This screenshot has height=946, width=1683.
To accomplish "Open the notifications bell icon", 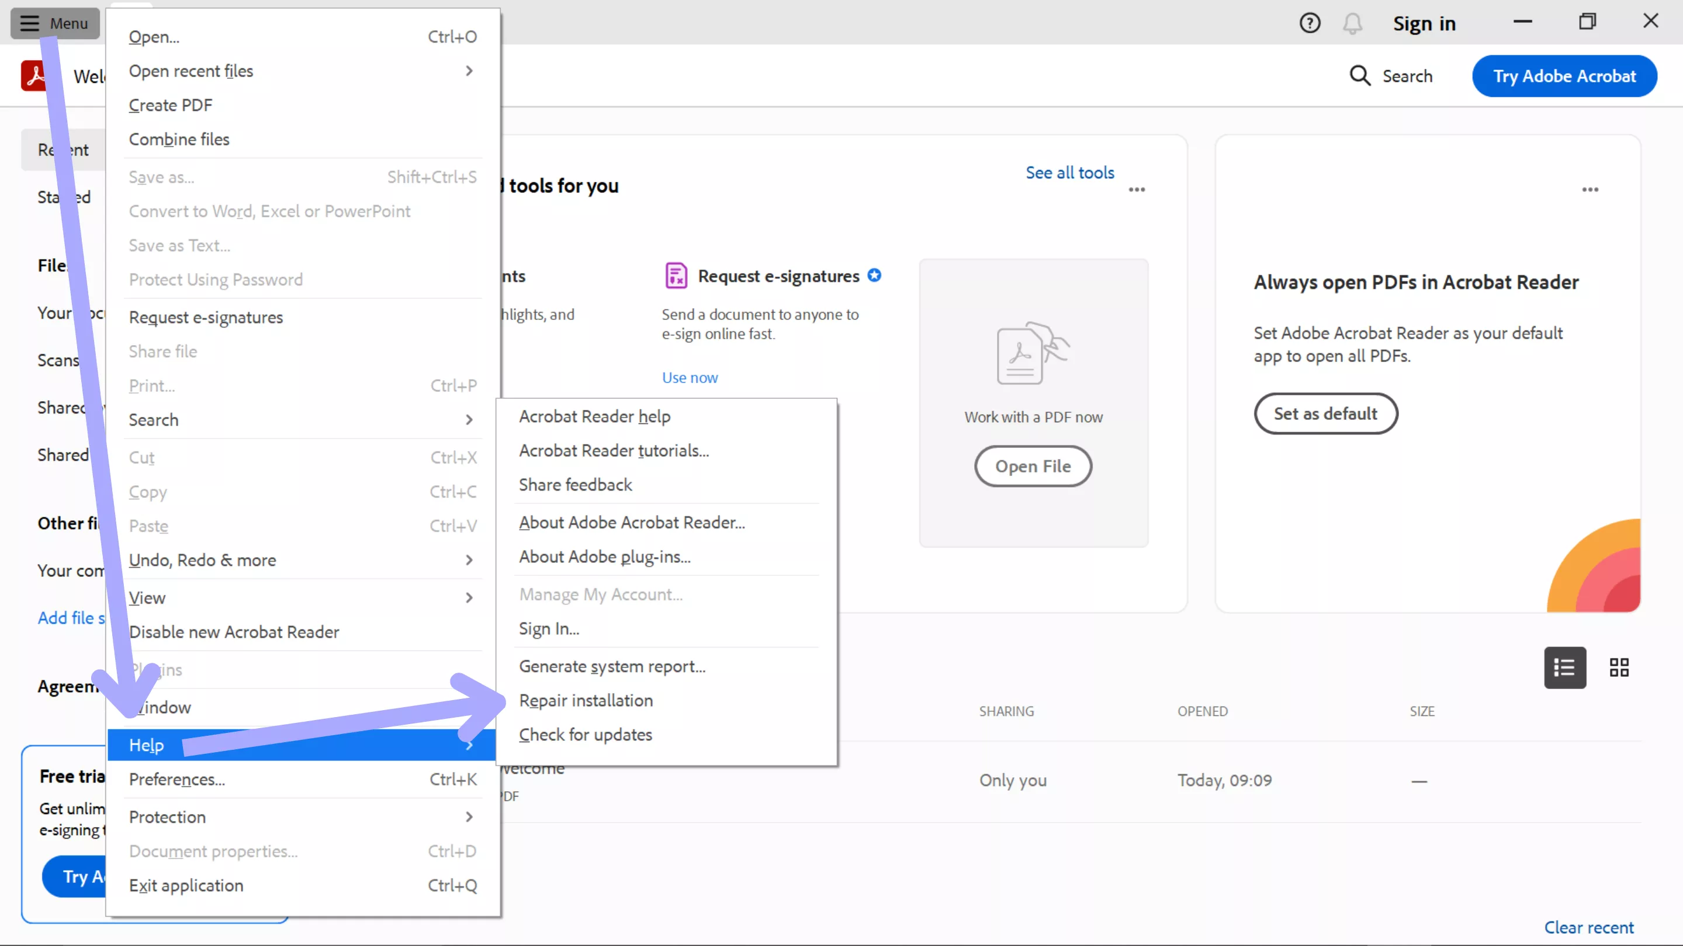I will pos(1352,23).
